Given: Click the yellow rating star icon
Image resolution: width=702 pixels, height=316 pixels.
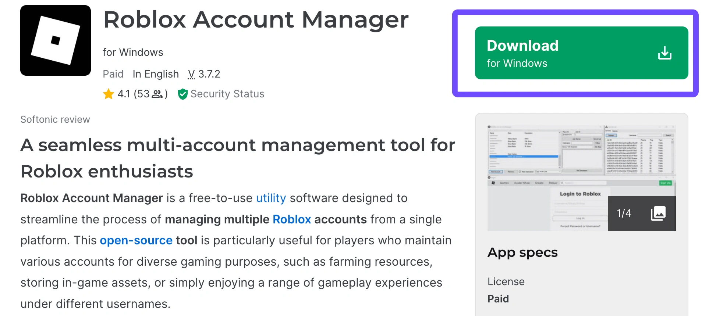Looking at the screenshot, I should [x=109, y=94].
